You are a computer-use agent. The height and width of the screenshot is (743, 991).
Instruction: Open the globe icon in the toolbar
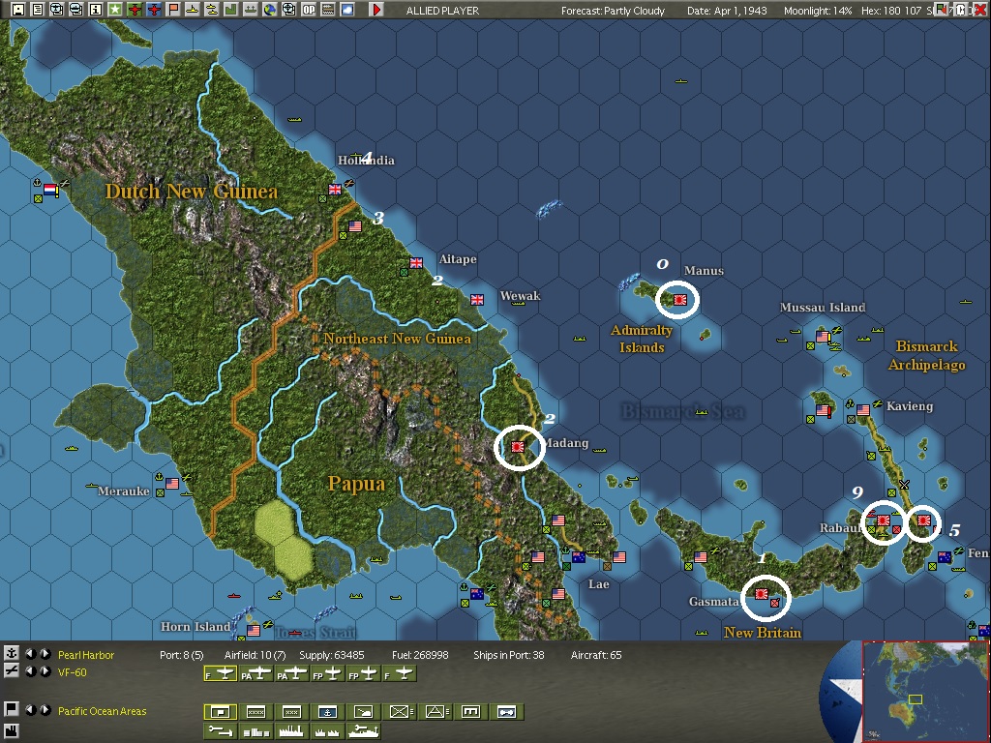point(270,9)
